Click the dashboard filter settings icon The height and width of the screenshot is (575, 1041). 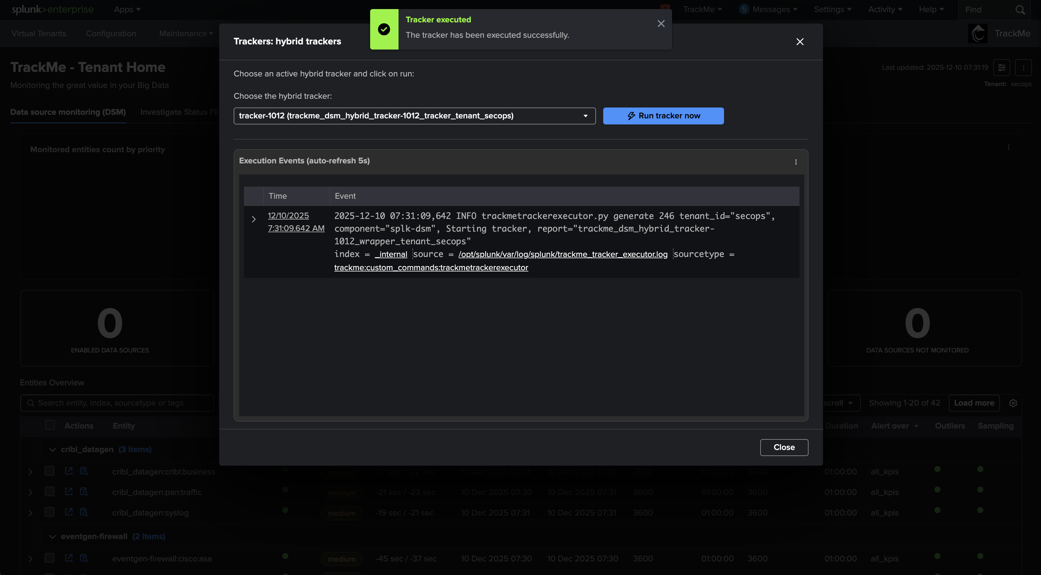[x=1001, y=68]
